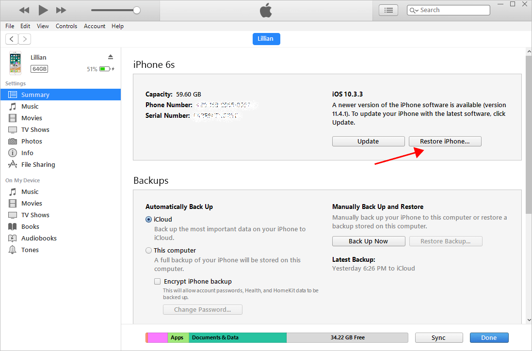Open the Controls menu

click(x=66, y=26)
